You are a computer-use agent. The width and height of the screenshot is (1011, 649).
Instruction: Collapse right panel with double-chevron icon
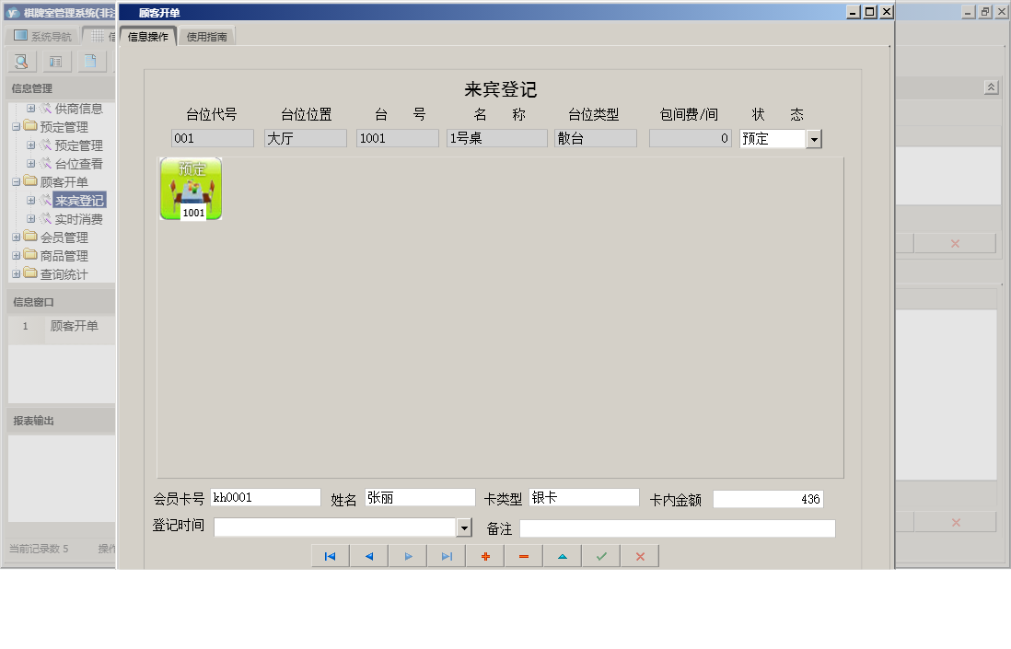click(x=992, y=87)
